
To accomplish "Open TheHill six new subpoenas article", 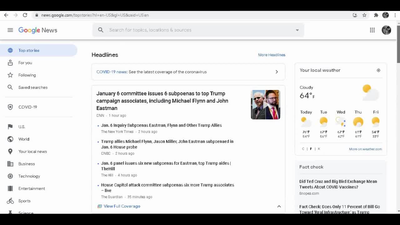I will (x=166, y=166).
